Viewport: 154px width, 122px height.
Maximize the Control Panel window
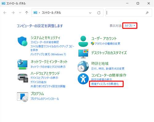pyautogui.click(x=138, y=3)
